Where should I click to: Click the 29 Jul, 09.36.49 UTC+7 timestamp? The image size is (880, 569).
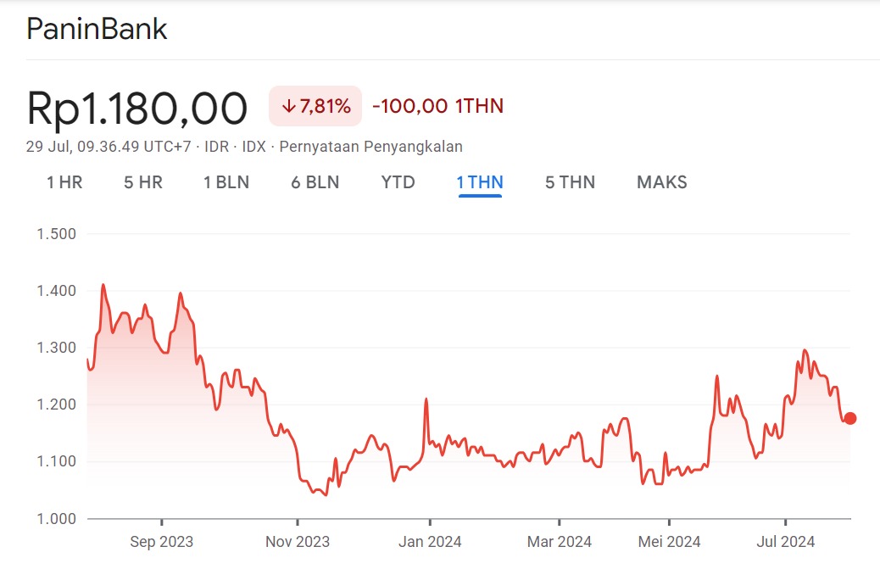pos(109,147)
